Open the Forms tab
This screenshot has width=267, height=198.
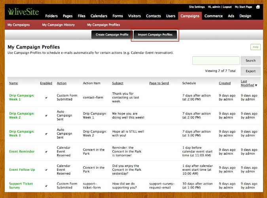(x=117, y=16)
